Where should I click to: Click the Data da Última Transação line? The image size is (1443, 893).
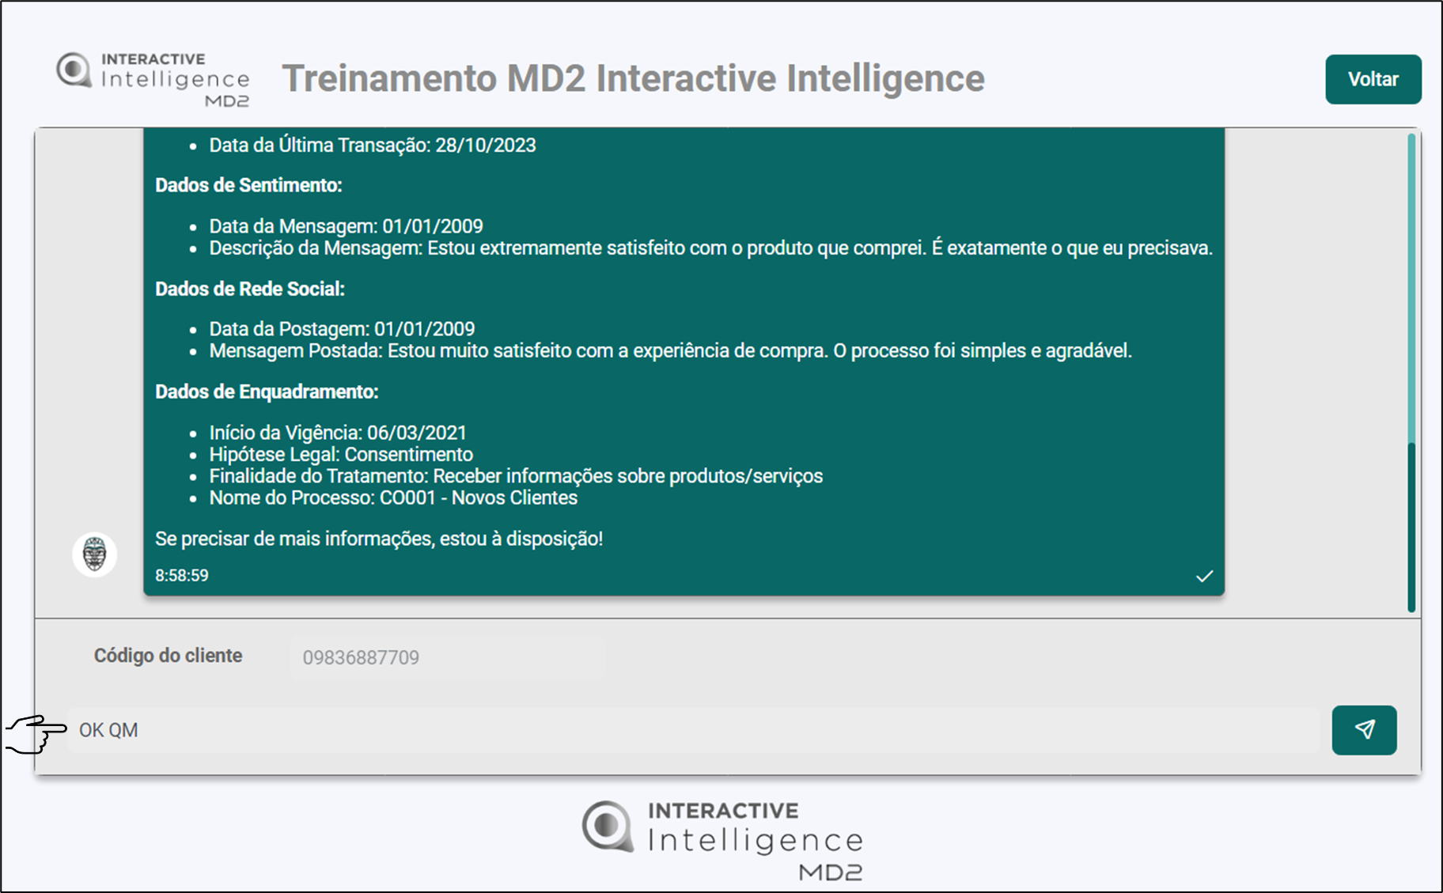(372, 146)
